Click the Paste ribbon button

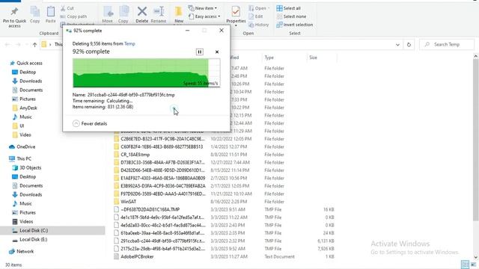pyautogui.click(x=51, y=15)
